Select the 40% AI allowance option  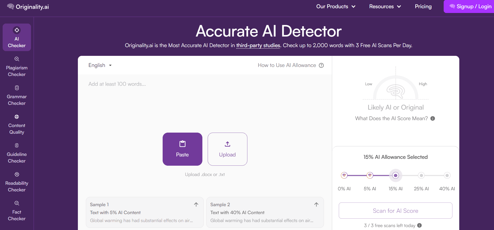click(447, 175)
